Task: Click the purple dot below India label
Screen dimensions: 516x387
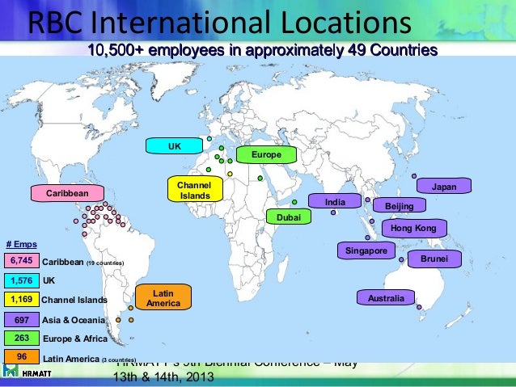Action: click(x=333, y=212)
